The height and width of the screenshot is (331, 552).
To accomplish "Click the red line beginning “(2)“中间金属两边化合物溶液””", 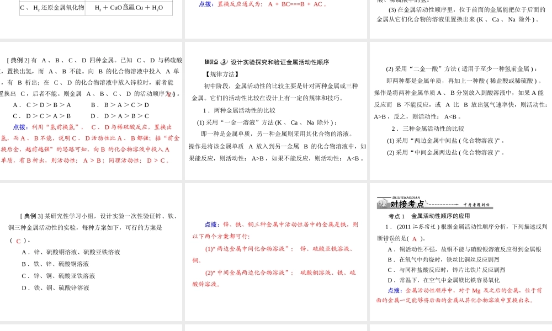I will click(280, 273).
